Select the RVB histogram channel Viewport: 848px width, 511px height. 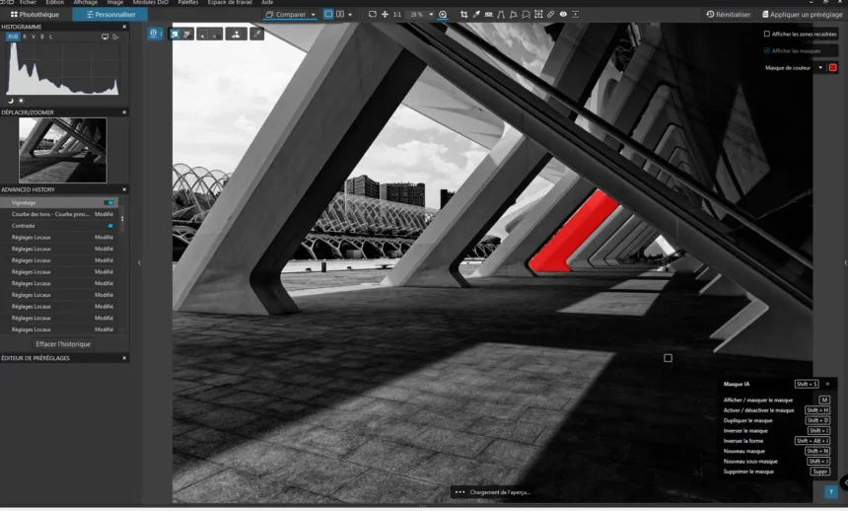[x=13, y=36]
